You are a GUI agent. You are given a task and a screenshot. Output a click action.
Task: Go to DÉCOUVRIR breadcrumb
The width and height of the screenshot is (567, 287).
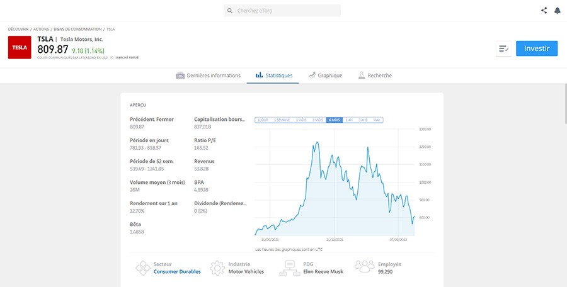[18, 30]
